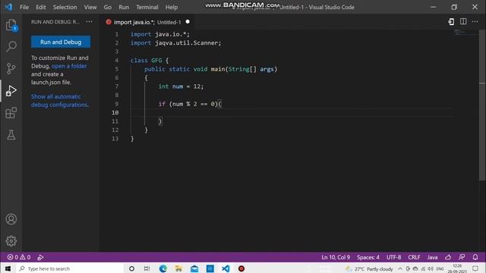
Task: Show errors and warnings in status bar
Action: (19, 257)
